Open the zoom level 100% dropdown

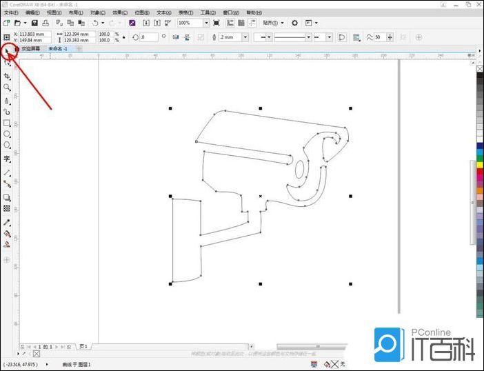coord(206,23)
